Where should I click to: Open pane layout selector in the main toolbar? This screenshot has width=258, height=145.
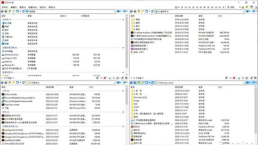coord(177,7)
